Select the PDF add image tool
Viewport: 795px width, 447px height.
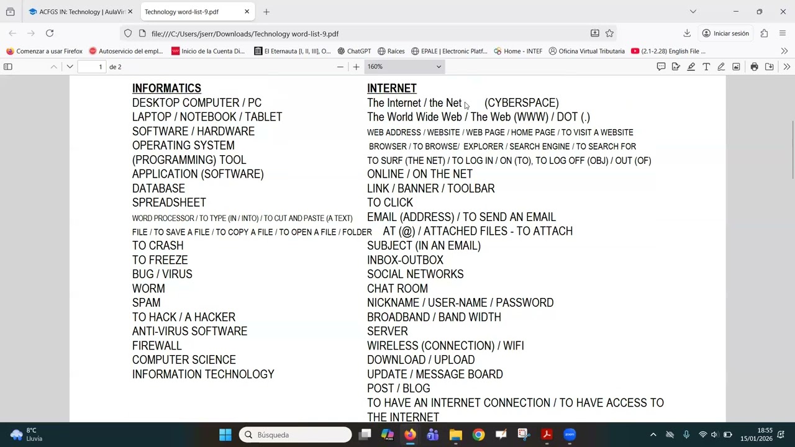736,66
